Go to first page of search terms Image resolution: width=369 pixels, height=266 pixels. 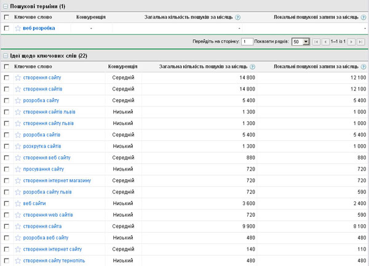[316, 42]
